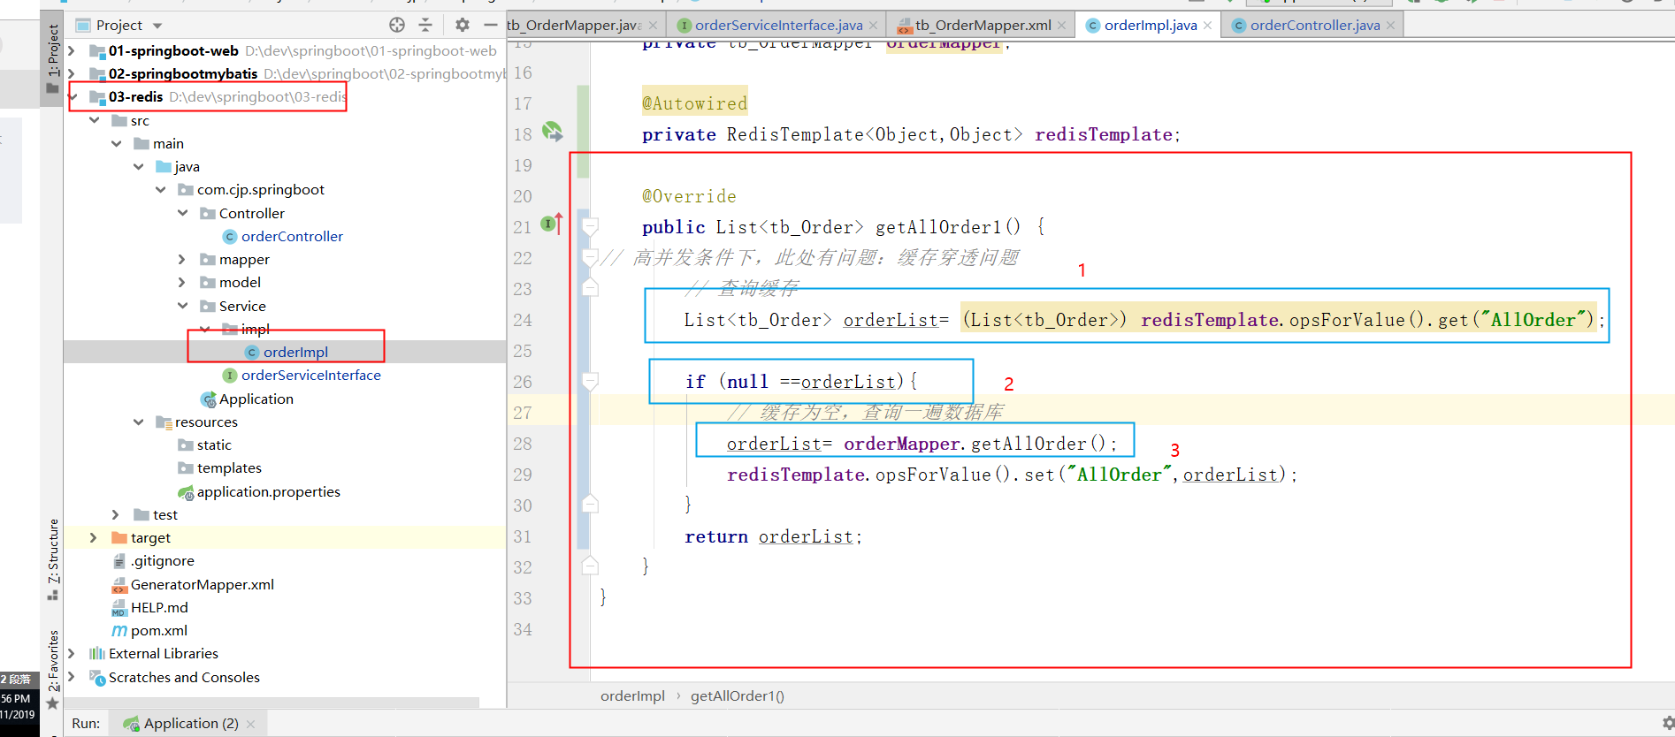Open Project panel settings gear
The height and width of the screenshot is (737, 1675).
point(463,25)
